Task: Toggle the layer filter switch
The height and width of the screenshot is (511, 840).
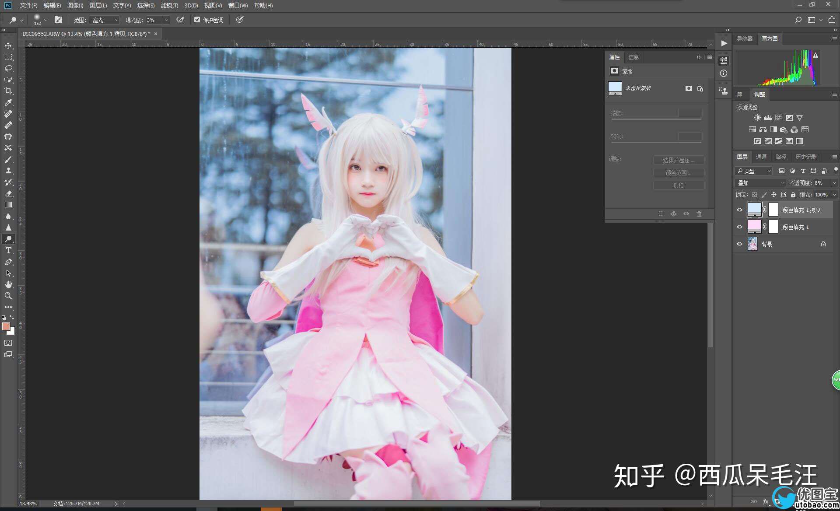Action: click(836, 170)
